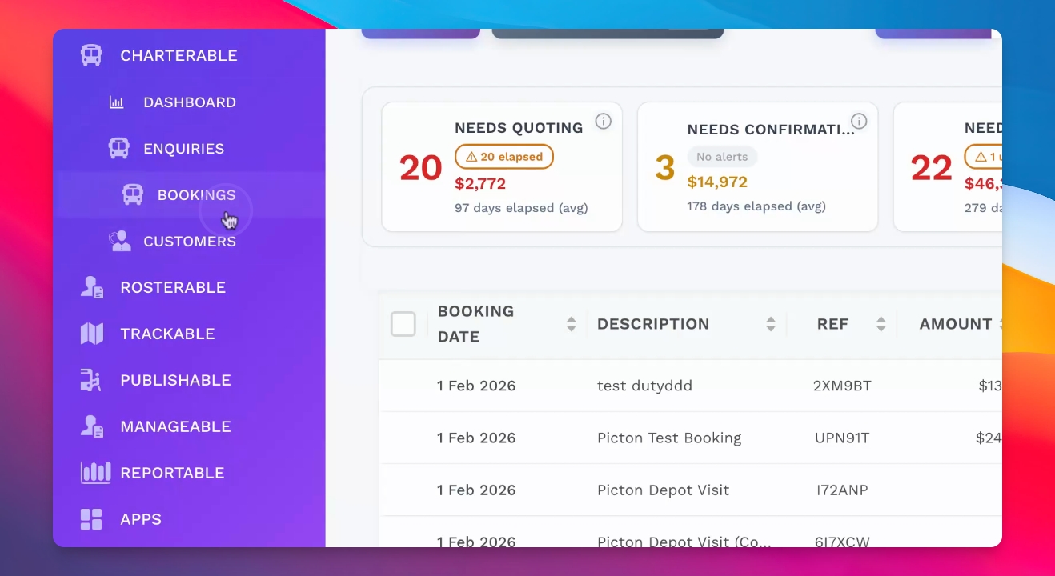
Task: Click the "20 elapsed" alert badge
Action: [504, 157]
